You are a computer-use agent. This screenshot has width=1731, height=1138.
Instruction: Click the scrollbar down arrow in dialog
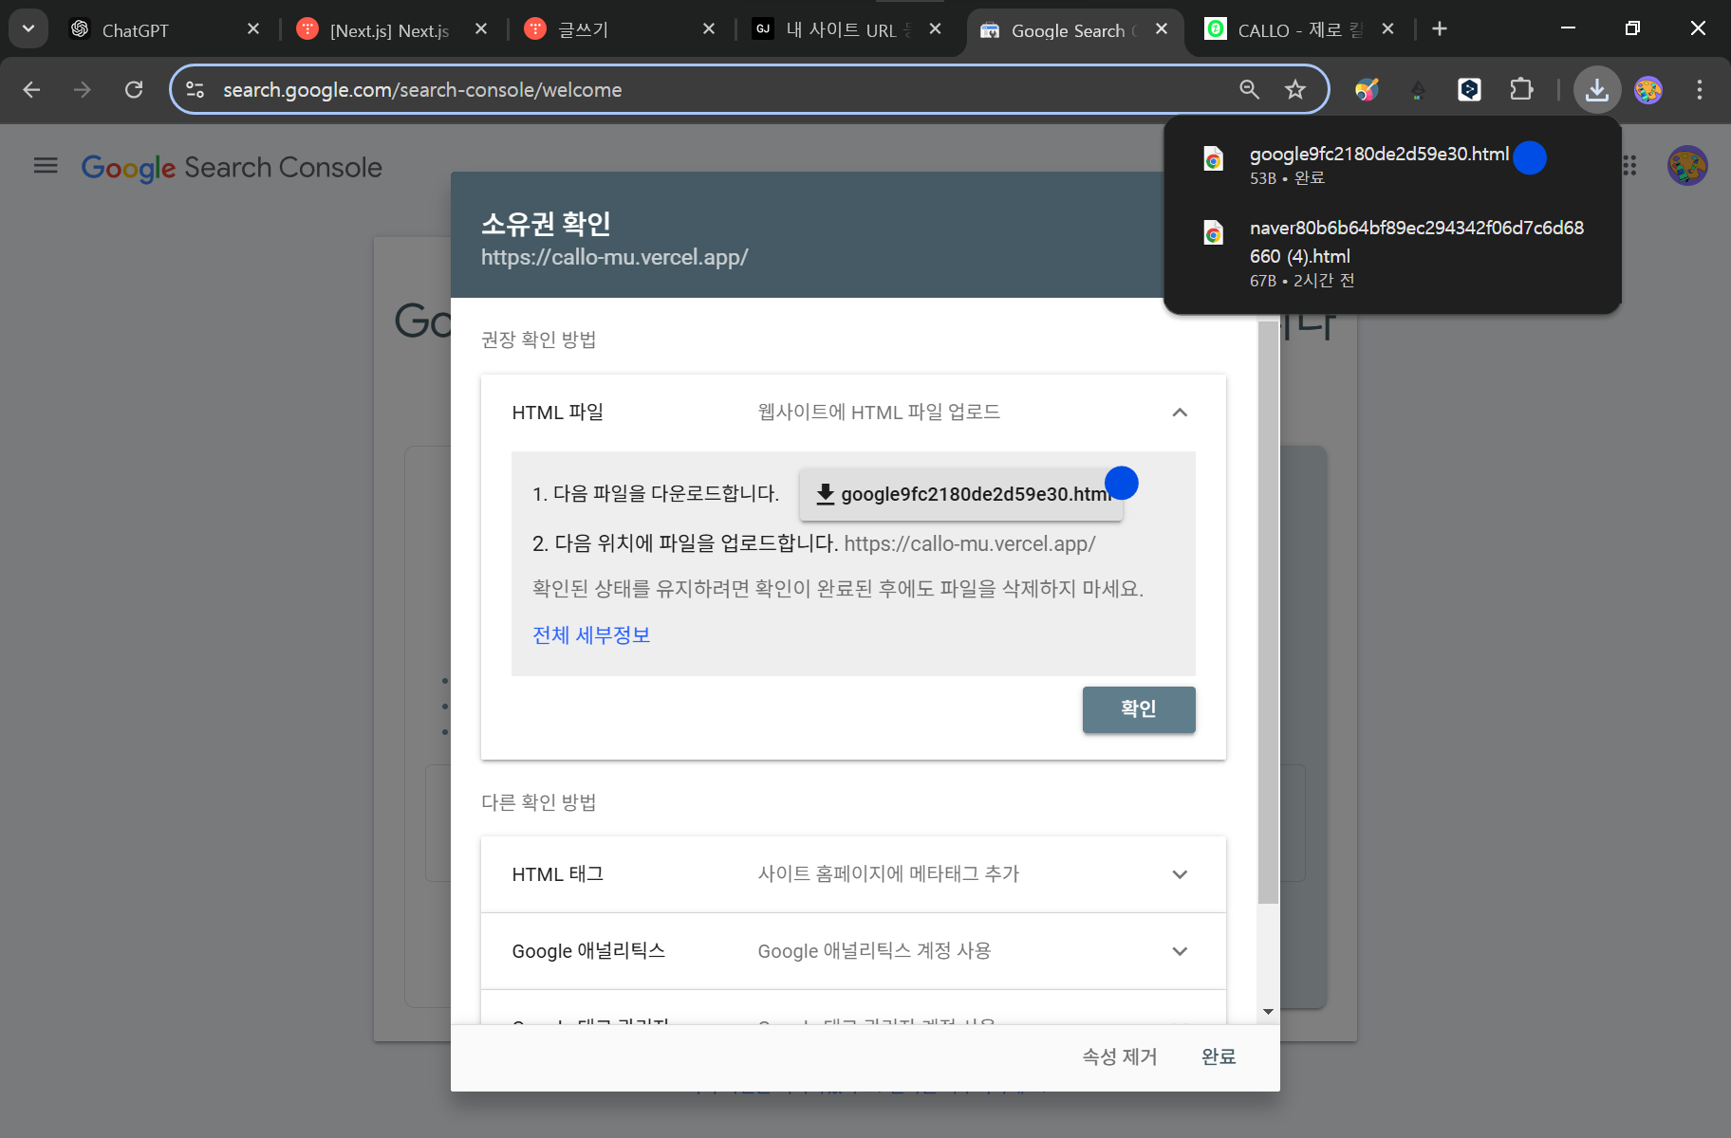pos(1268,1012)
